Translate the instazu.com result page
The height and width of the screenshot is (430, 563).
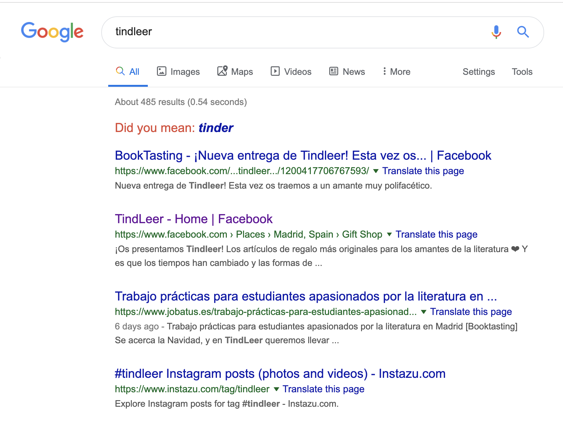[323, 389]
